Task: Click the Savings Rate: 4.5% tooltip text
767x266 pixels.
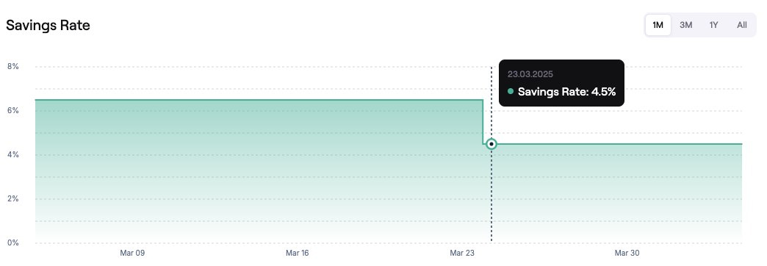Action: click(566, 91)
